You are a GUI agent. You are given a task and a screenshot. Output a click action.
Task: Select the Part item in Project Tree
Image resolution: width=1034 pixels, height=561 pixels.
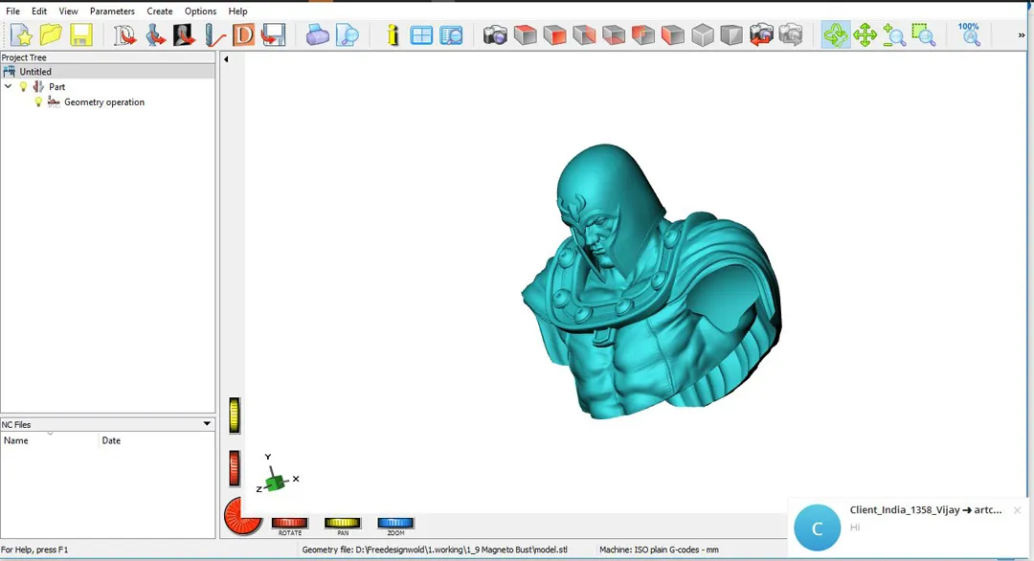click(x=56, y=86)
